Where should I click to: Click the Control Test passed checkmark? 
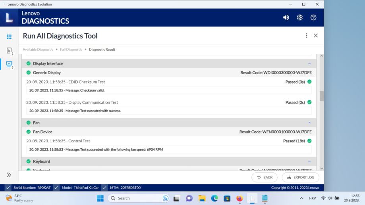(309, 141)
